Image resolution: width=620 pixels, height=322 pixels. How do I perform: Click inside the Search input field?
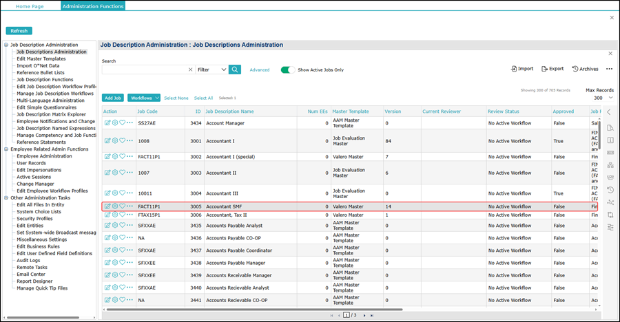[x=145, y=69]
